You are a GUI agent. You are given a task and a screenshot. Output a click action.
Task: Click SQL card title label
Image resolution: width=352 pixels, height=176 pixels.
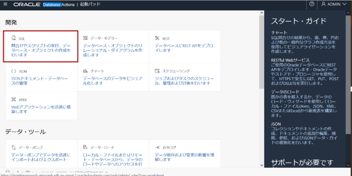[22, 39]
